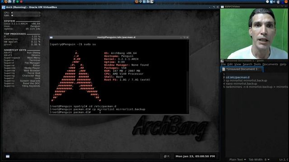The image size is (289, 162).
Task: Click line 'cp mirrorlist mirrorlist.backup' in gedit
Action: point(247,81)
